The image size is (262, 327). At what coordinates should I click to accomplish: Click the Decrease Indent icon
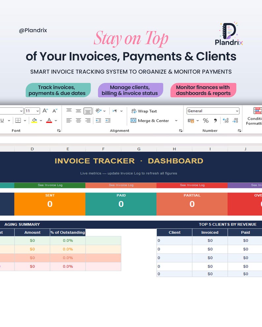point(98,120)
